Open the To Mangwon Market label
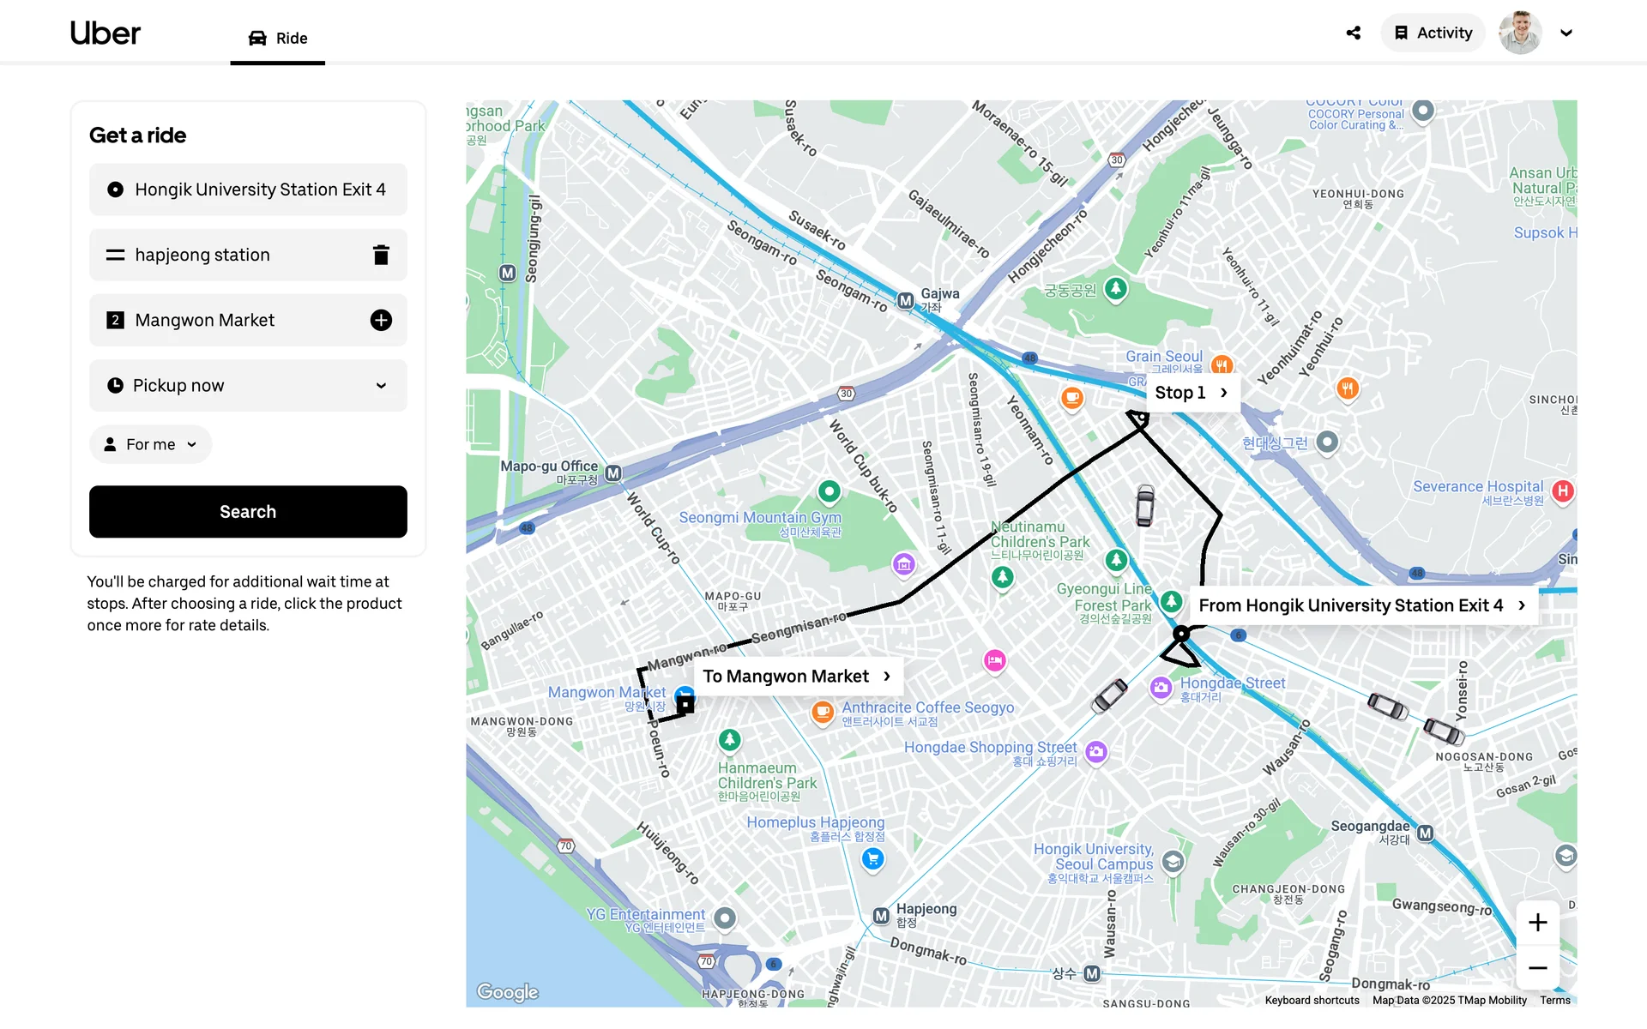This screenshot has width=1647, height=1029. coord(797,677)
